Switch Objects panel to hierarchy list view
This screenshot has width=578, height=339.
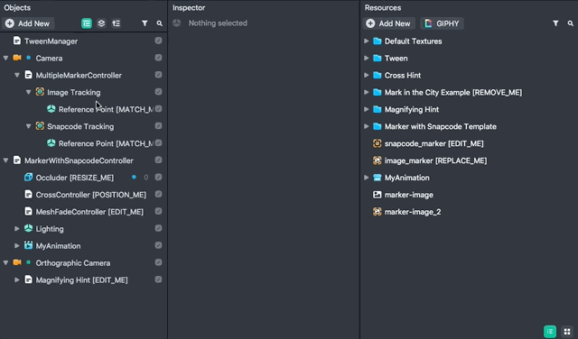87,23
